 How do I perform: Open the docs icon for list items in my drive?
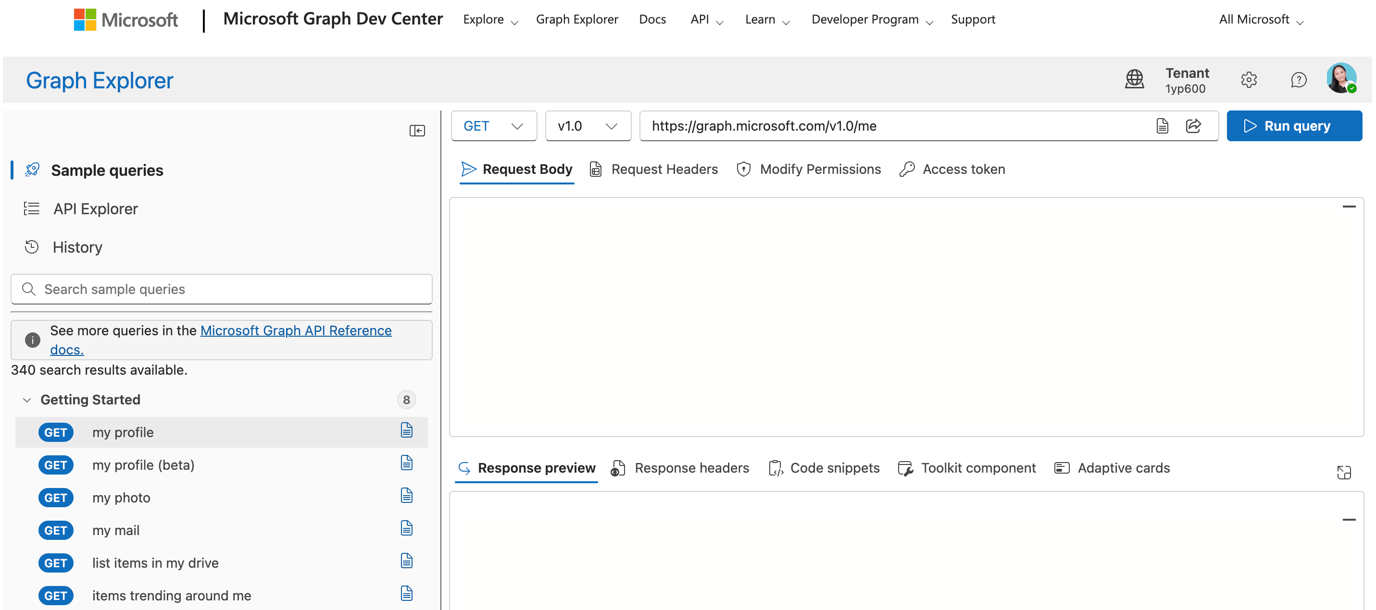406,561
